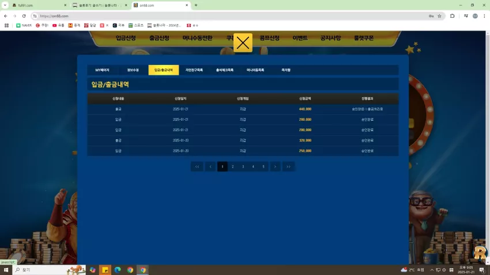Screen dimensions: 490x275
Task: Open media control icon in Chrome toolbar
Action: coord(466,16)
